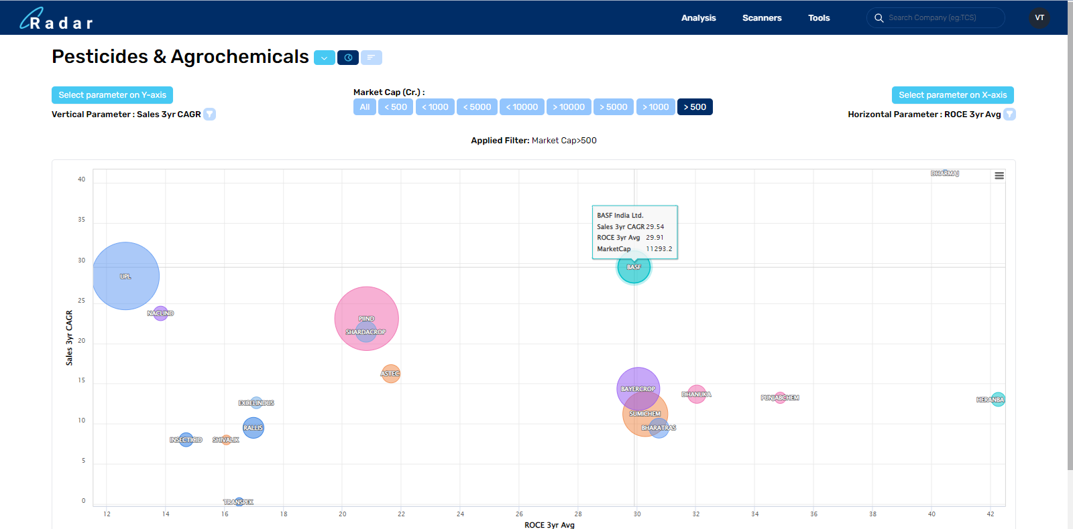Select the > 5000 market cap filter
This screenshot has height=529, width=1073.
point(614,107)
